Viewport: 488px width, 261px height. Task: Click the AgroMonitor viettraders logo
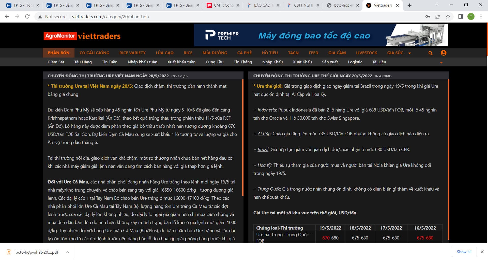click(82, 36)
